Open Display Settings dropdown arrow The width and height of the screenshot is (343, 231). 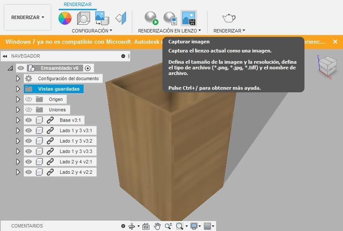pyautogui.click(x=200, y=226)
